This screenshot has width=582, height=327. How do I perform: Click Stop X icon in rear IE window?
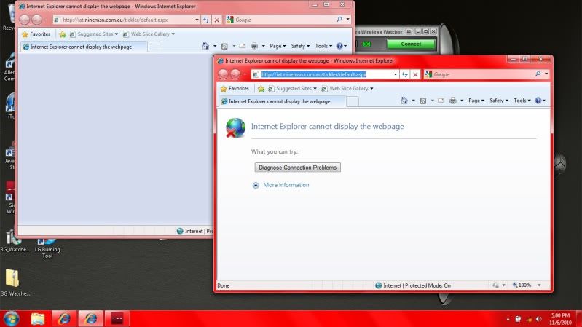(217, 20)
